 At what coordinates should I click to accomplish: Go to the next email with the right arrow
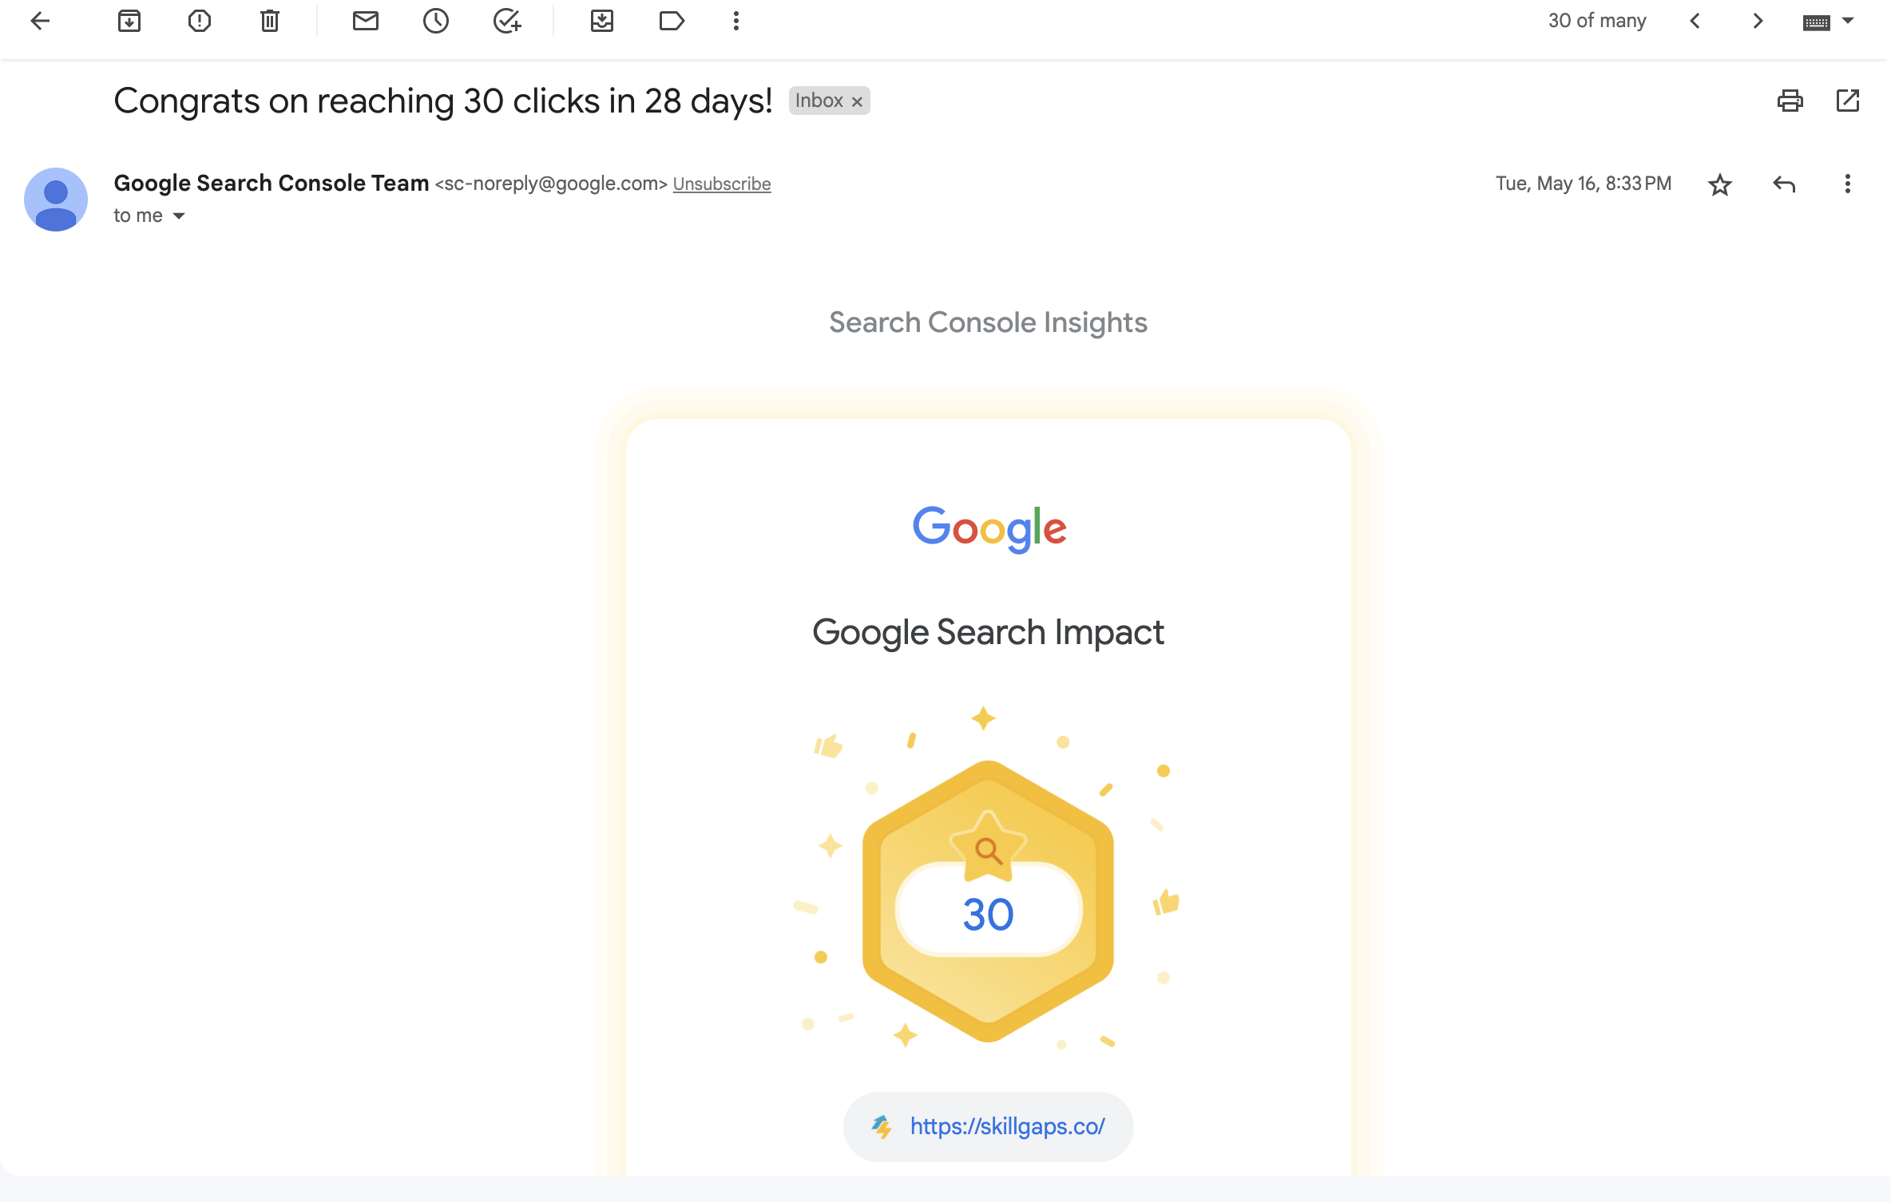[1758, 22]
